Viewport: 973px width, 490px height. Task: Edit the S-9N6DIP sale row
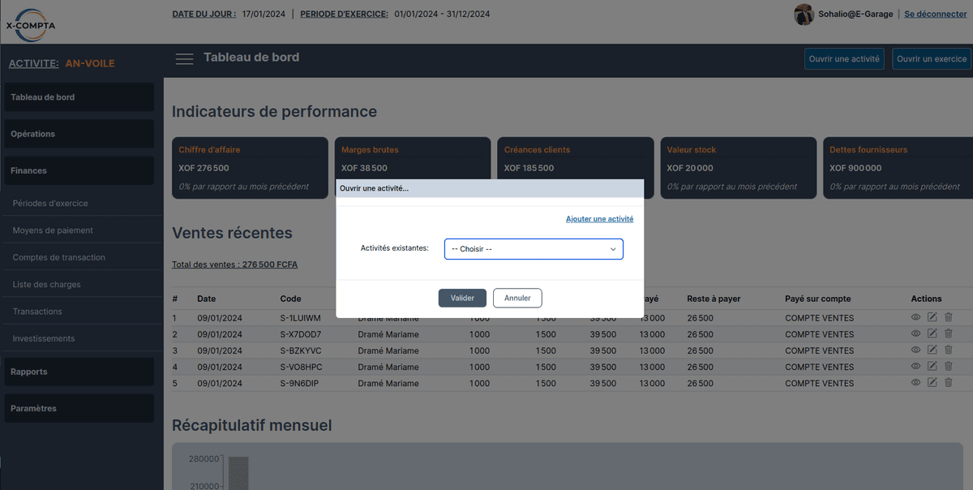(x=932, y=382)
